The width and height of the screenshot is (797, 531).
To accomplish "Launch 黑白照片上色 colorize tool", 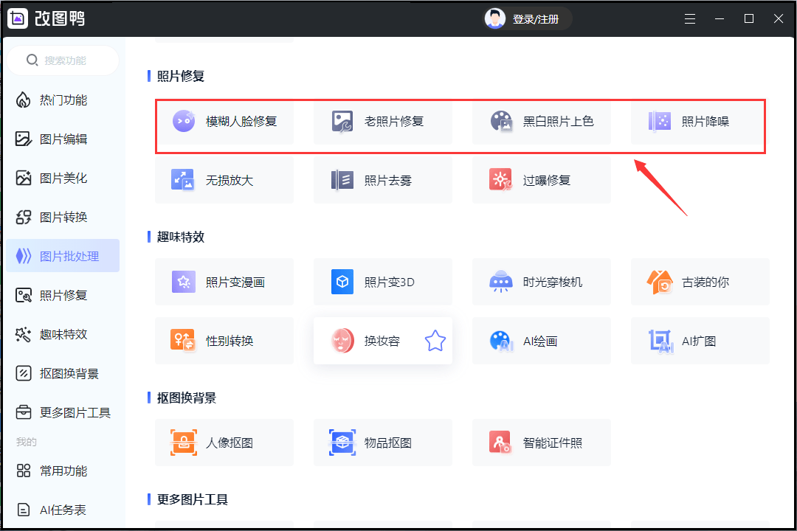I will 542,122.
